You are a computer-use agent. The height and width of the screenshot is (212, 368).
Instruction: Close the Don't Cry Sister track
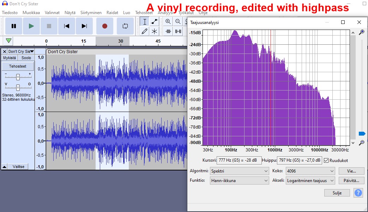[x=5, y=51]
